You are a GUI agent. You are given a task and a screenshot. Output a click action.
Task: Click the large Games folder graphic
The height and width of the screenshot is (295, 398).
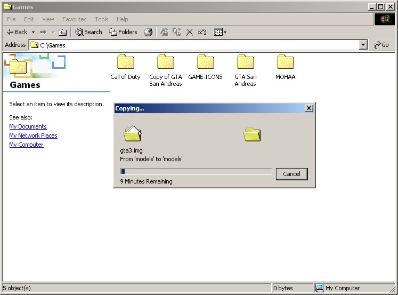point(18,67)
